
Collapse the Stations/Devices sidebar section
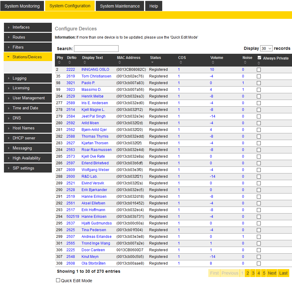tap(28, 57)
